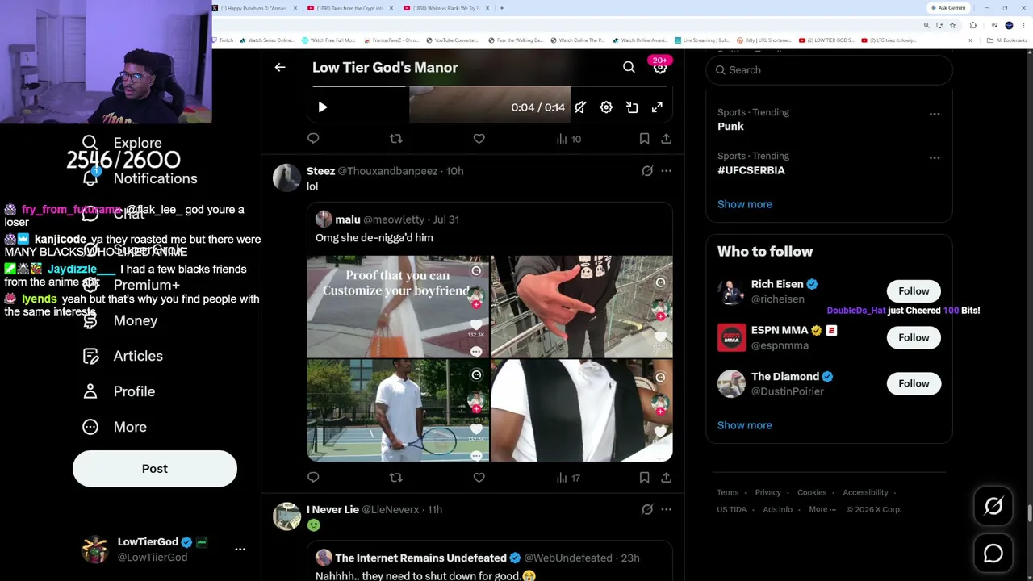Open I Never Lie's profile avatar

point(286,516)
